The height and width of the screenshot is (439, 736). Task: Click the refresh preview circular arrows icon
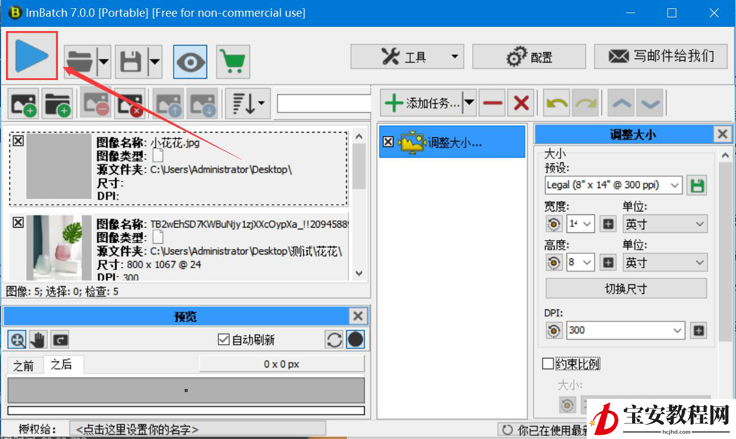tap(334, 340)
